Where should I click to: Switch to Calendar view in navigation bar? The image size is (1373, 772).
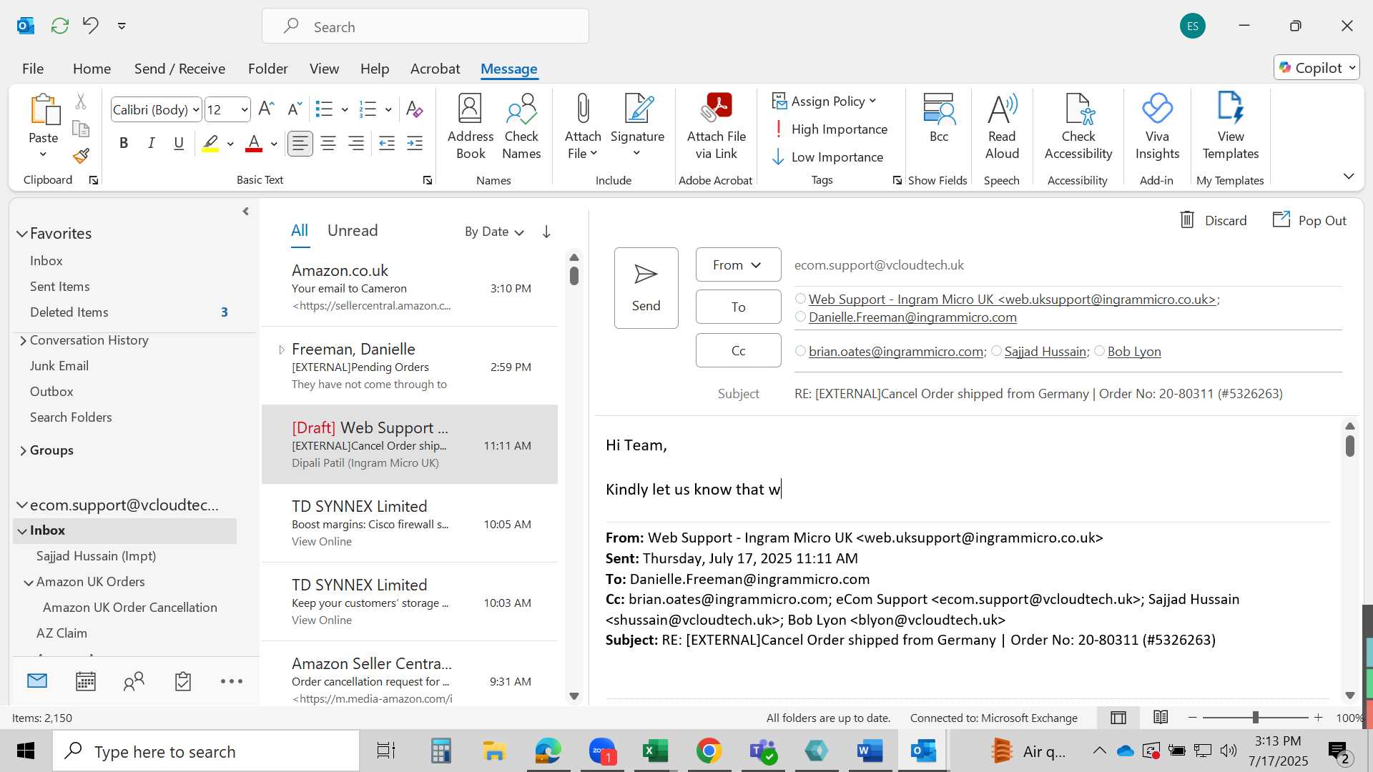click(86, 681)
